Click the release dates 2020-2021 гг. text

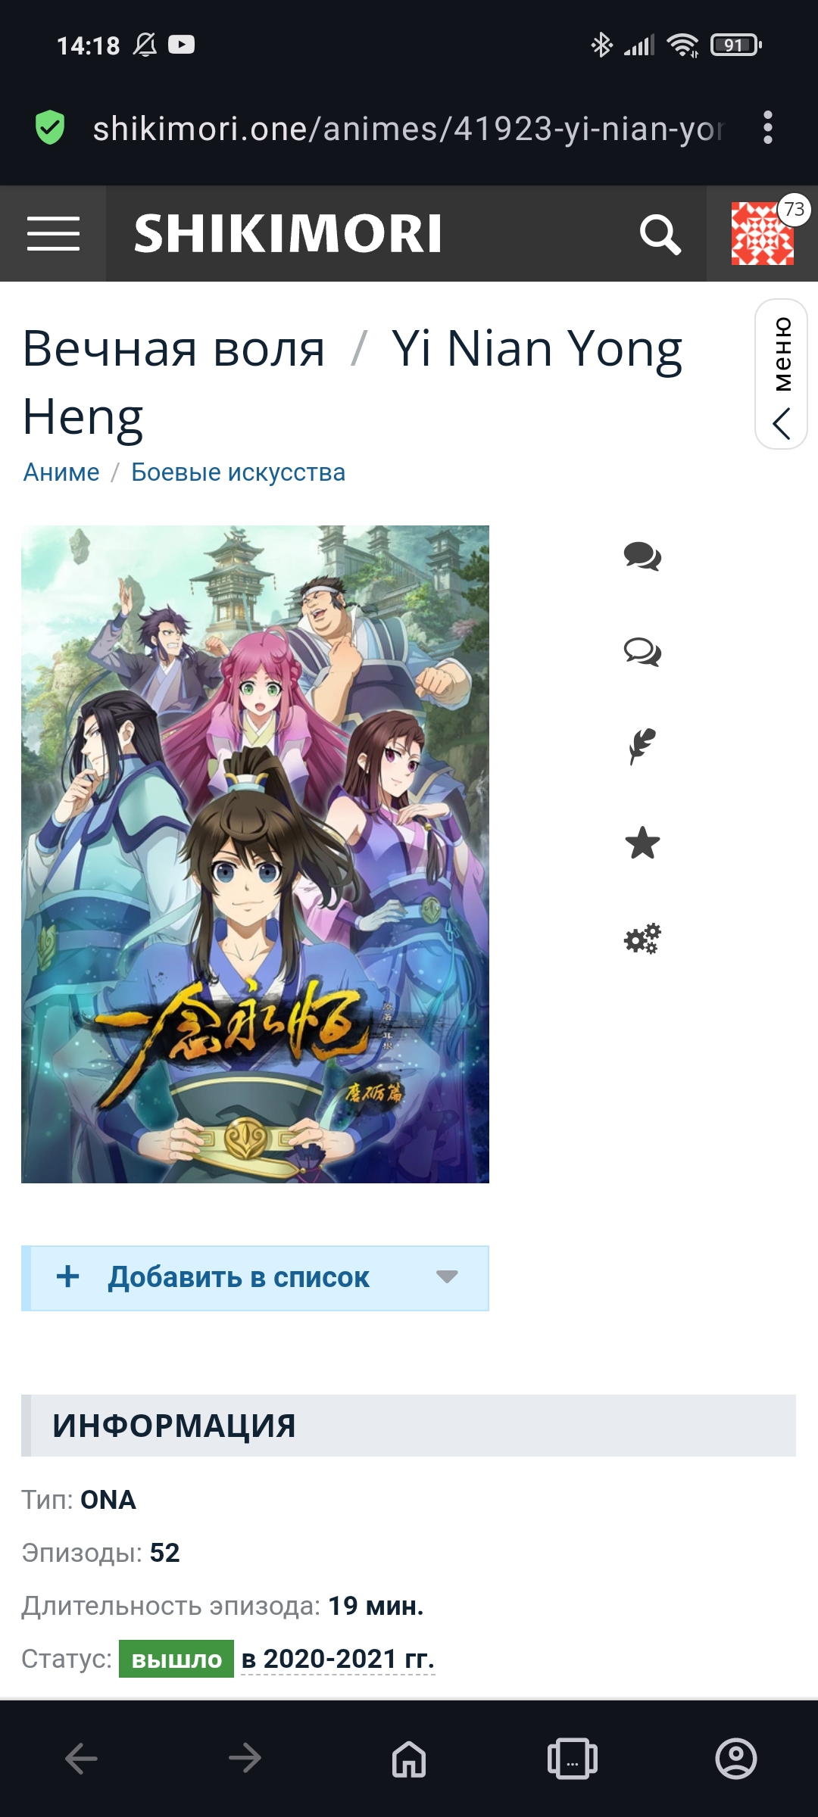[338, 1659]
